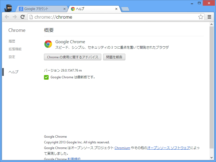This screenshot has width=216, height=162.
Task: Reload the current page
Action: (23, 17)
